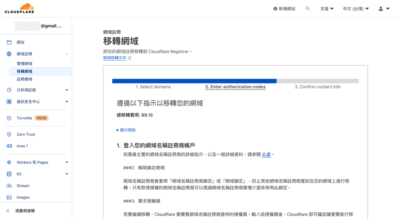Expand the 分析與記錄 section arrow
399x219 pixels.
pyautogui.click(x=67, y=90)
